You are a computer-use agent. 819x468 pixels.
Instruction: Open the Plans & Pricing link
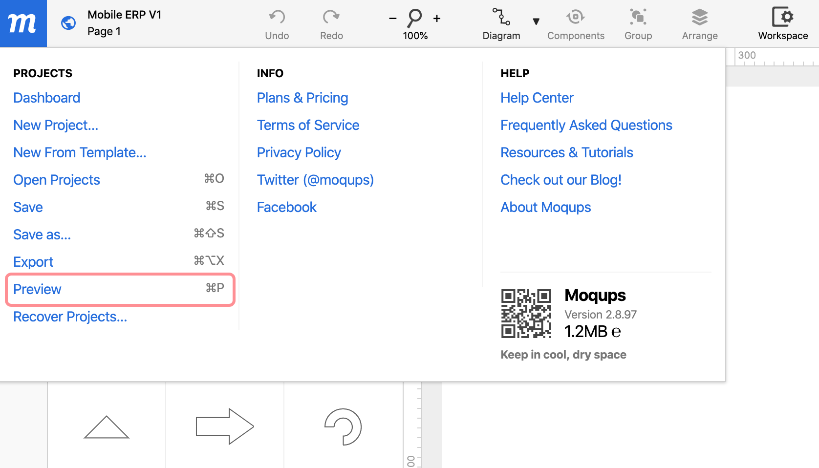tap(302, 98)
